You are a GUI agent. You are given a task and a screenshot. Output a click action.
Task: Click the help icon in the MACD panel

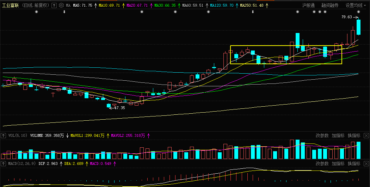[3, 163]
